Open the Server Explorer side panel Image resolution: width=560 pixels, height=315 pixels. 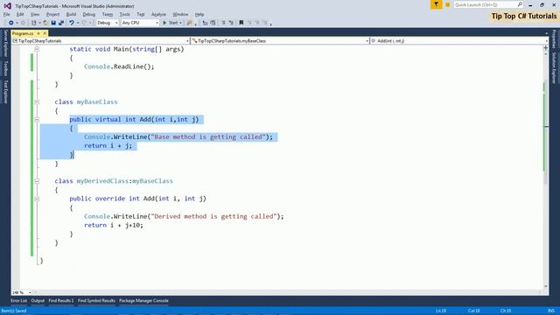pos(5,43)
